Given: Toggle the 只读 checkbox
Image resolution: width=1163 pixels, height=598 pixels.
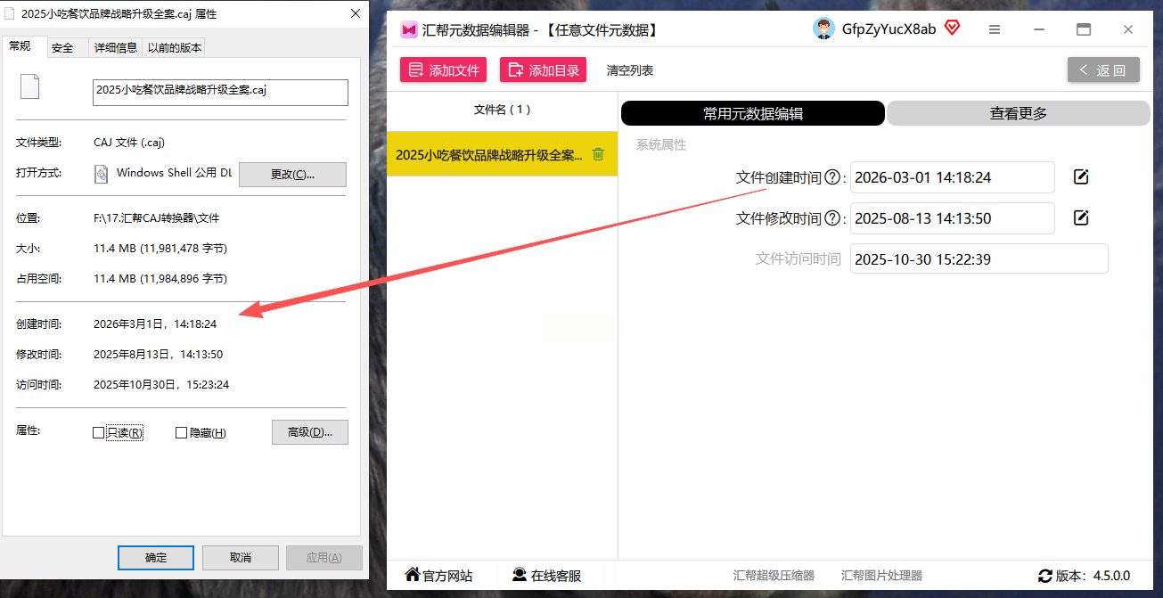Looking at the screenshot, I should click(99, 433).
